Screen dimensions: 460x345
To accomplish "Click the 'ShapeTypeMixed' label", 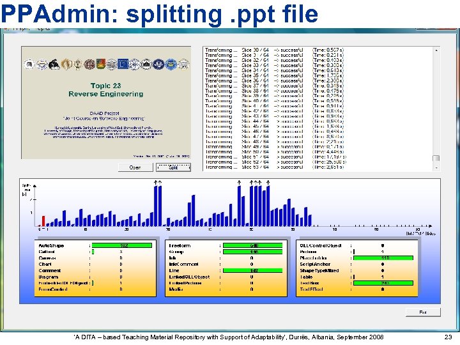I will coord(319,270).
